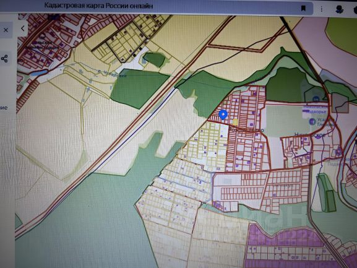Click the blue location pin on the map

(x=223, y=115)
